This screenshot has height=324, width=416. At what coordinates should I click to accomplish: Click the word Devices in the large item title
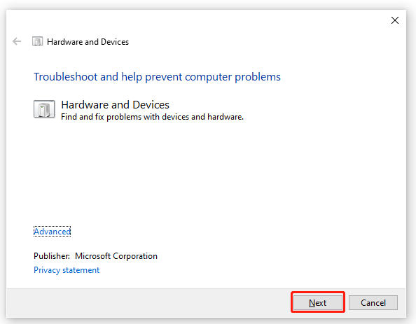coord(151,105)
